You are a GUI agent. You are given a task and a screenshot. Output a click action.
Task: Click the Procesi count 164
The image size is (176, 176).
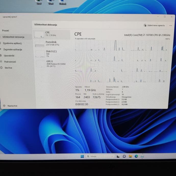78,97
